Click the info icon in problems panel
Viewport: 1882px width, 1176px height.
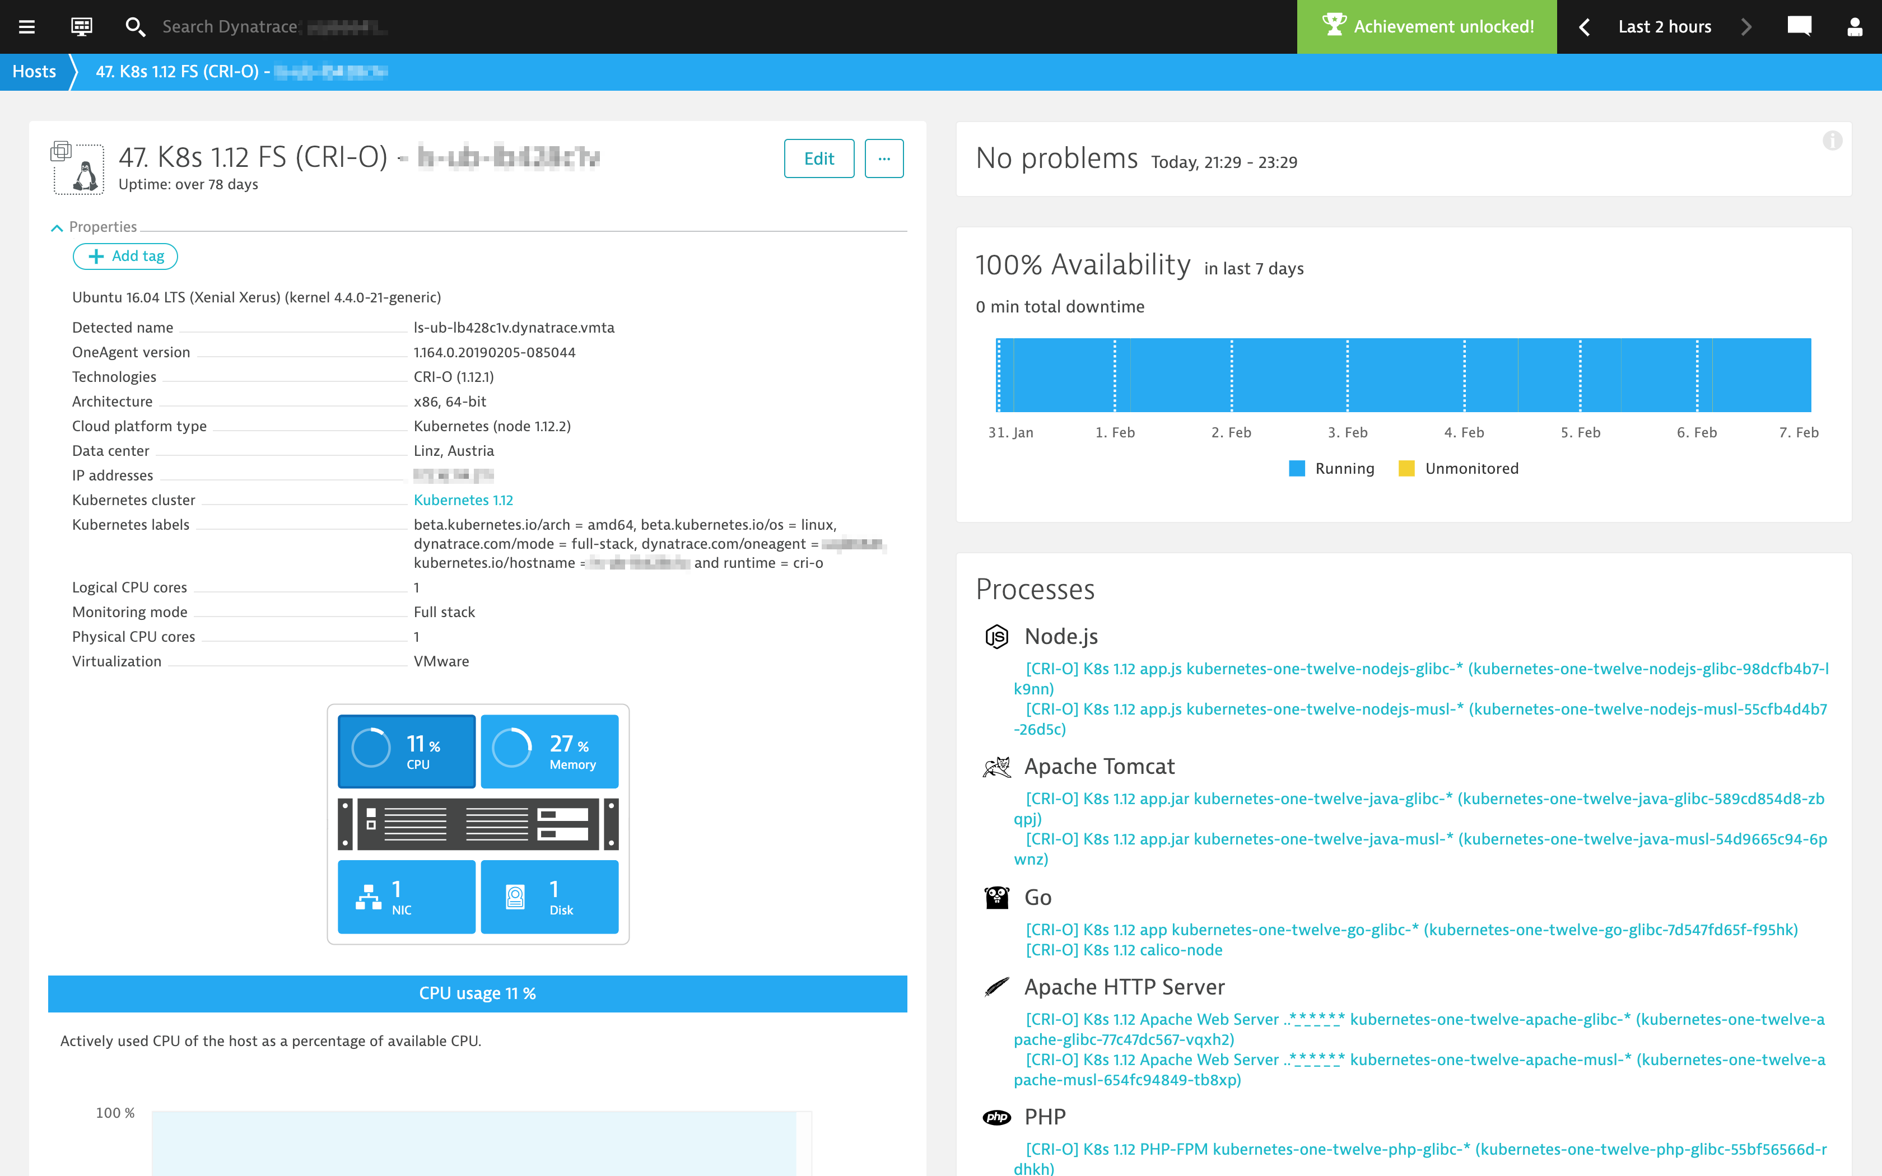pyautogui.click(x=1832, y=141)
